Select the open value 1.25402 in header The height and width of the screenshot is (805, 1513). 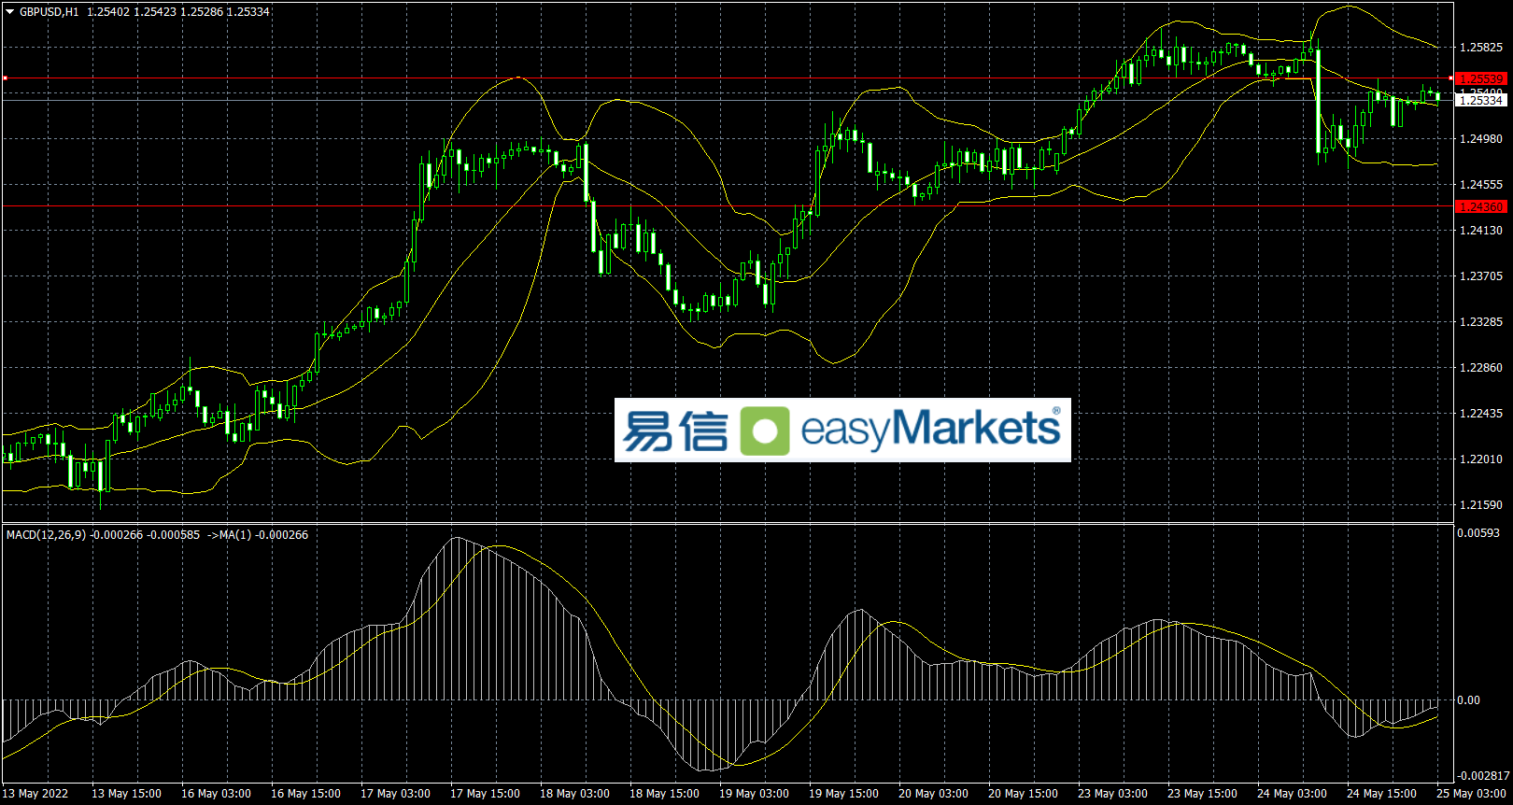click(x=107, y=12)
